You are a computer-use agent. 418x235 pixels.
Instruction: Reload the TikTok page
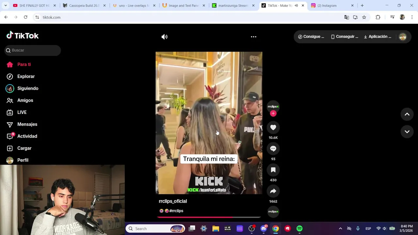point(25,17)
